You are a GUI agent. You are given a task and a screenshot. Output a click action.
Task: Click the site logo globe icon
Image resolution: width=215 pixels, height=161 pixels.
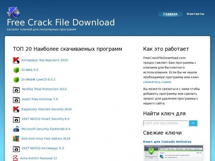click(13, 13)
